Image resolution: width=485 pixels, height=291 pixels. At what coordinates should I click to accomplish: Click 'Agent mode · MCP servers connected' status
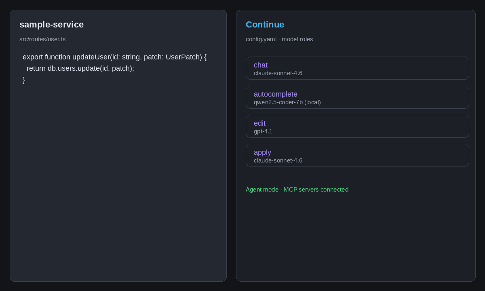(297, 190)
